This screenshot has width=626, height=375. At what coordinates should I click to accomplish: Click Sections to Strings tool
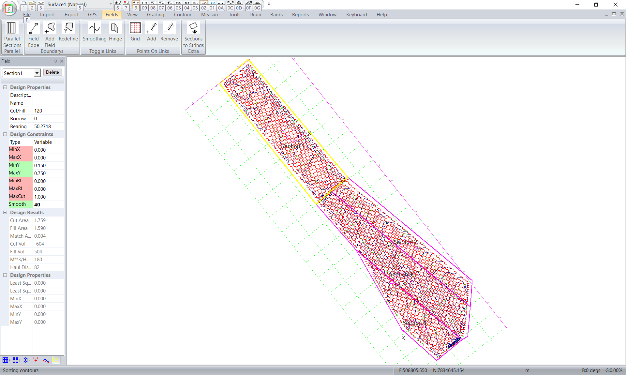click(193, 34)
